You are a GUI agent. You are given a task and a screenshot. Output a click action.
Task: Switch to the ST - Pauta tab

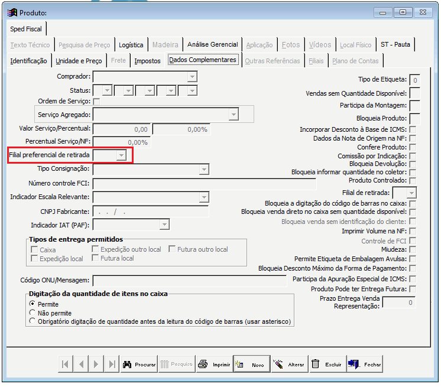(395, 44)
